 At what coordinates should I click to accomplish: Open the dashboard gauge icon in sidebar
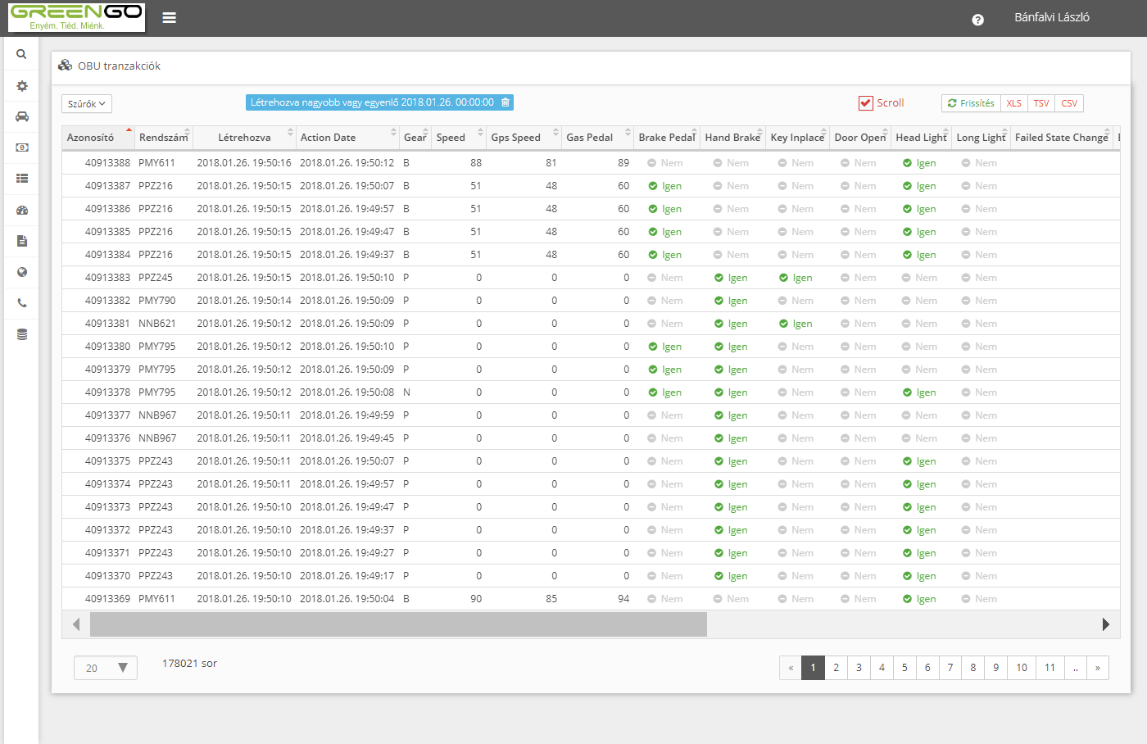(x=22, y=210)
